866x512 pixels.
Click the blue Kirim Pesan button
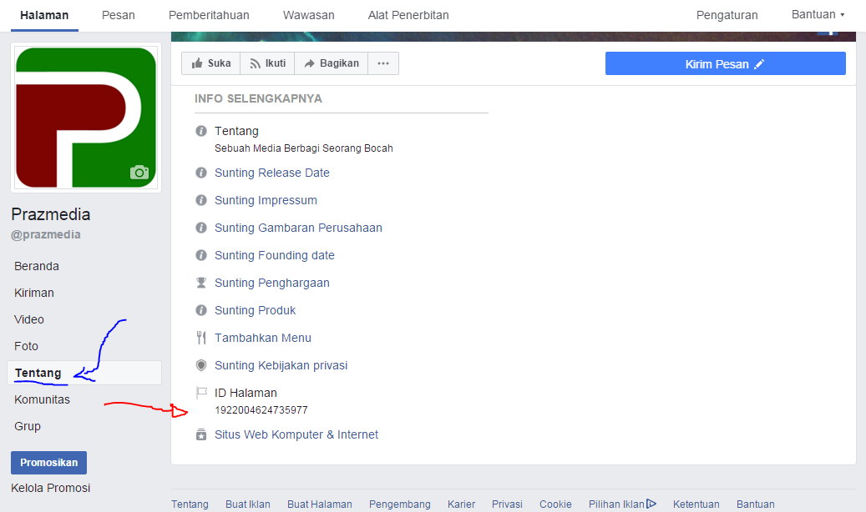[724, 63]
